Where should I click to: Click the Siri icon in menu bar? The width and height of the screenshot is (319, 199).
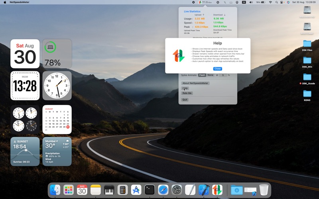coord(288,2)
